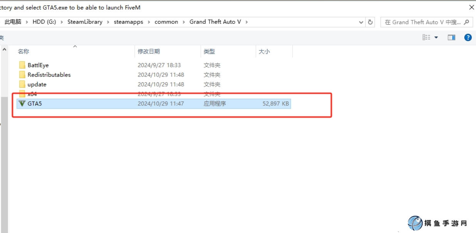Click the GTA5 application icon
This screenshot has height=233, width=476.
coord(22,103)
